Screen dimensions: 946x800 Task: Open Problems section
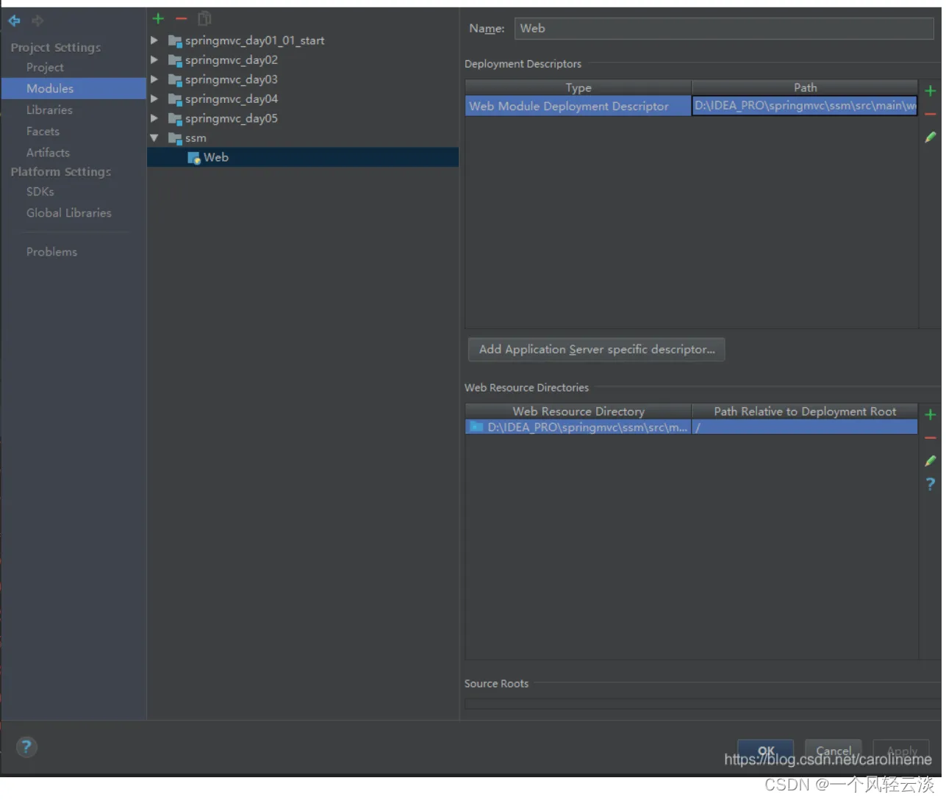pyautogui.click(x=51, y=252)
